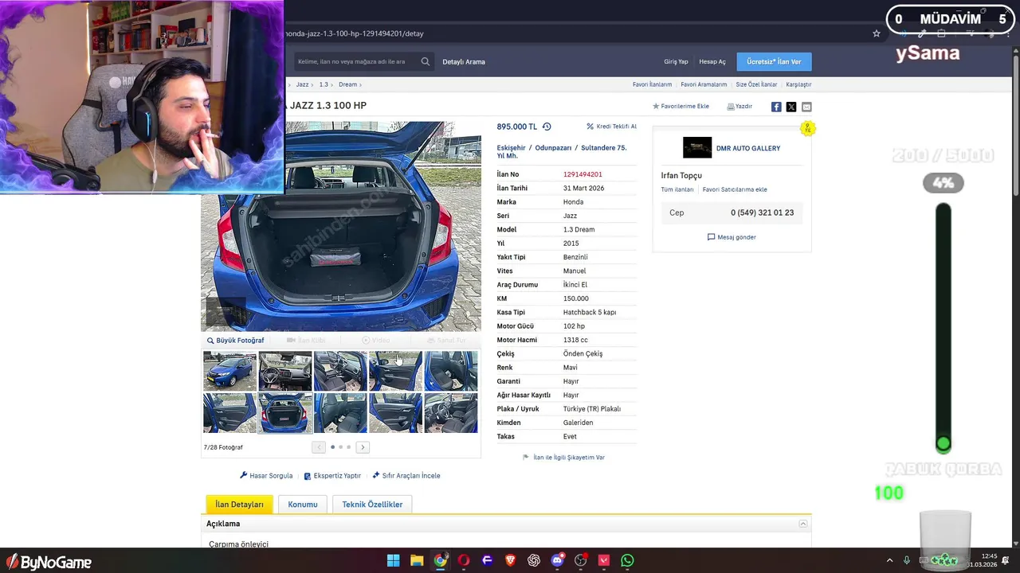Select dashboard interior thumbnail

click(284, 371)
